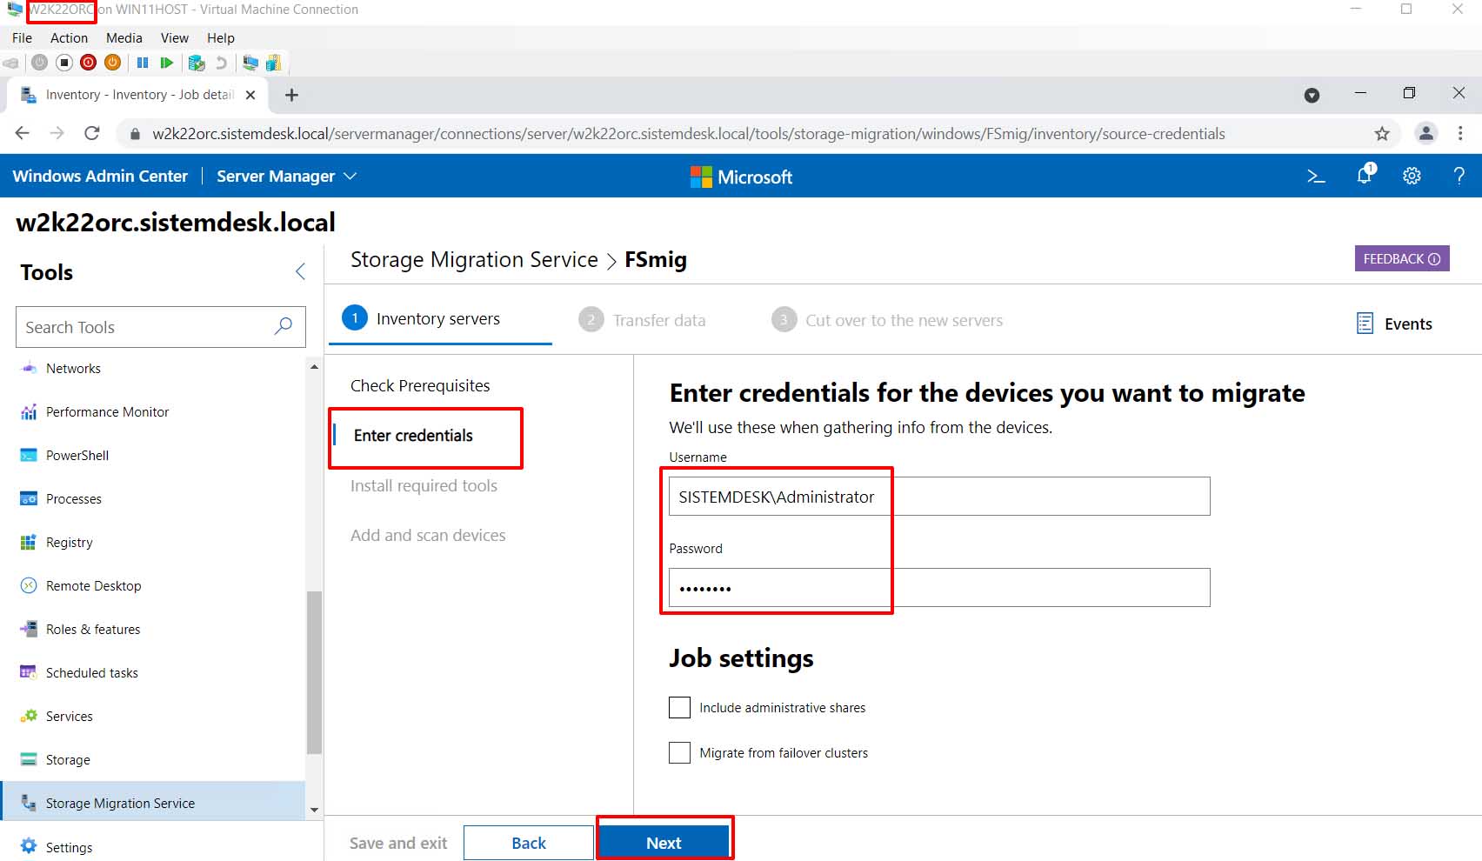Focus the Username field
The height and width of the screenshot is (861, 1482).
939,496
